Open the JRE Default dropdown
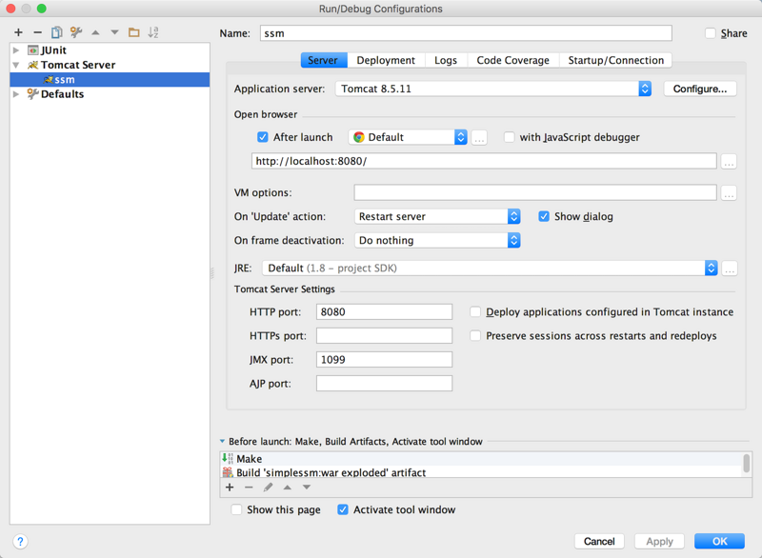 pos(490,269)
